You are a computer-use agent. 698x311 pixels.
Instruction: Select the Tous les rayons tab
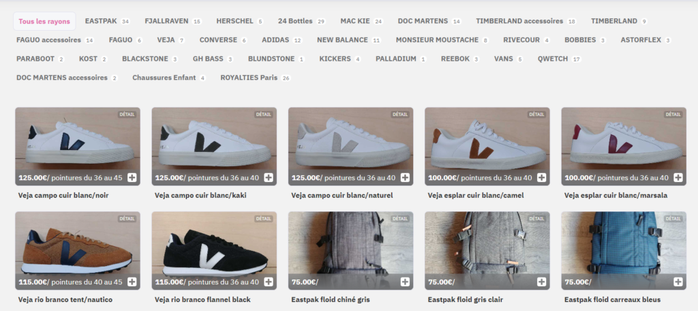pyautogui.click(x=44, y=21)
